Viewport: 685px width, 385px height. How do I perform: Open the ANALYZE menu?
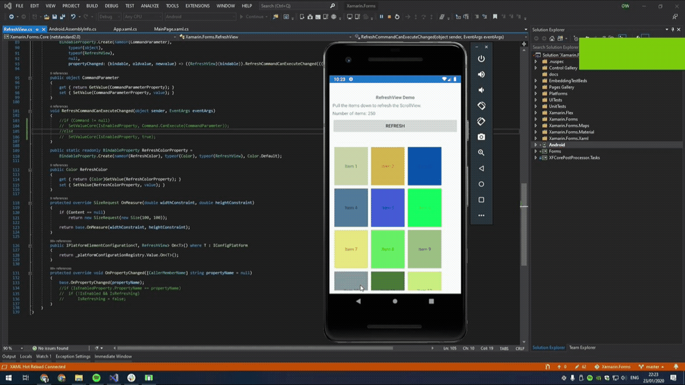[149, 6]
